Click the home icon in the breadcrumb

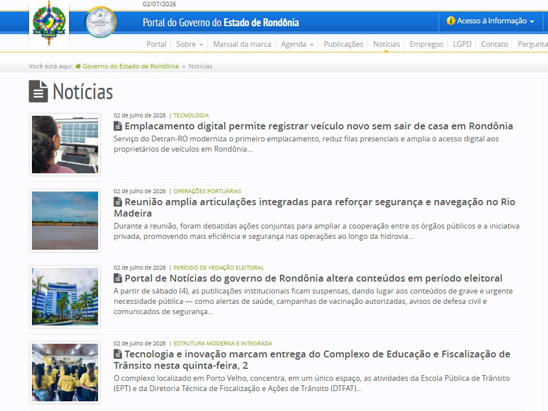pos(78,66)
